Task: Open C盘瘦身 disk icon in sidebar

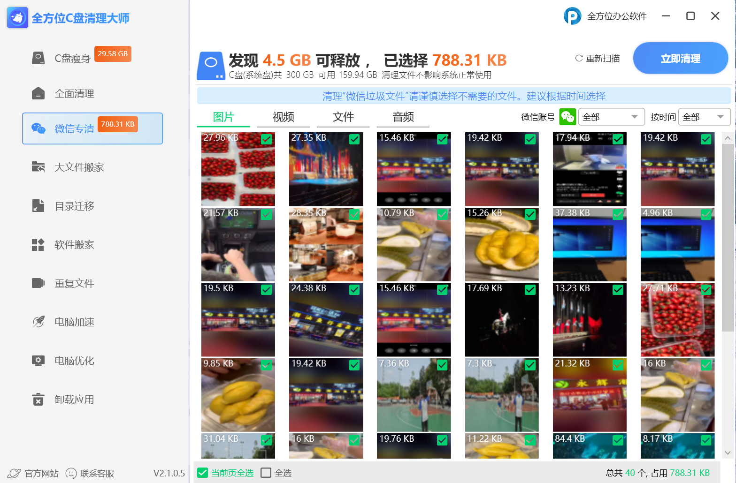Action: [x=38, y=58]
